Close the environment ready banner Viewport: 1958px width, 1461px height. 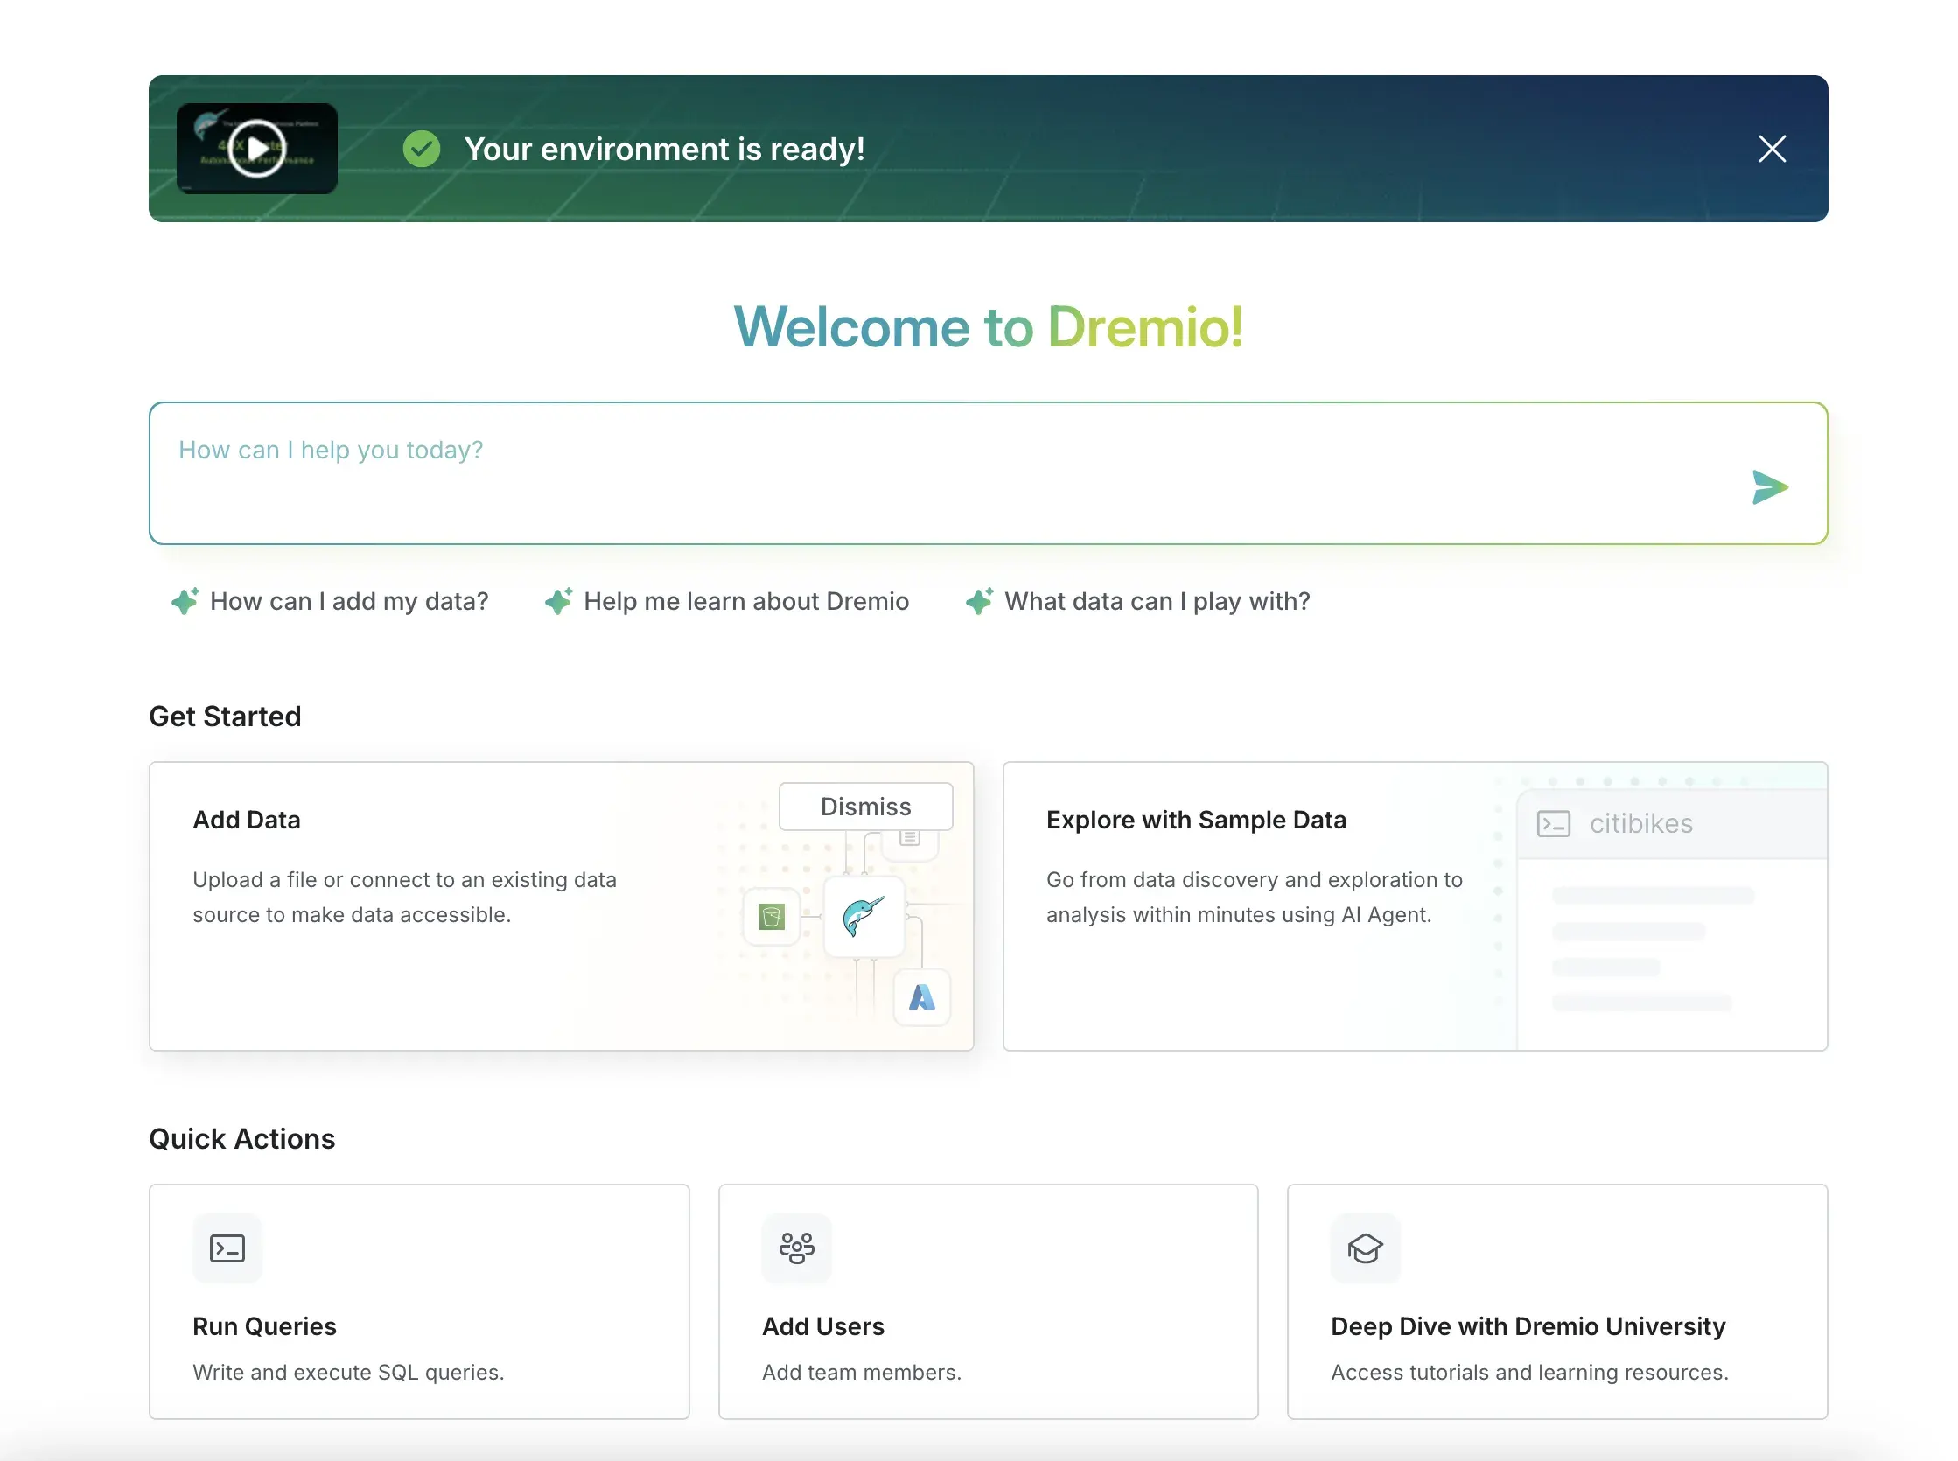click(1772, 149)
